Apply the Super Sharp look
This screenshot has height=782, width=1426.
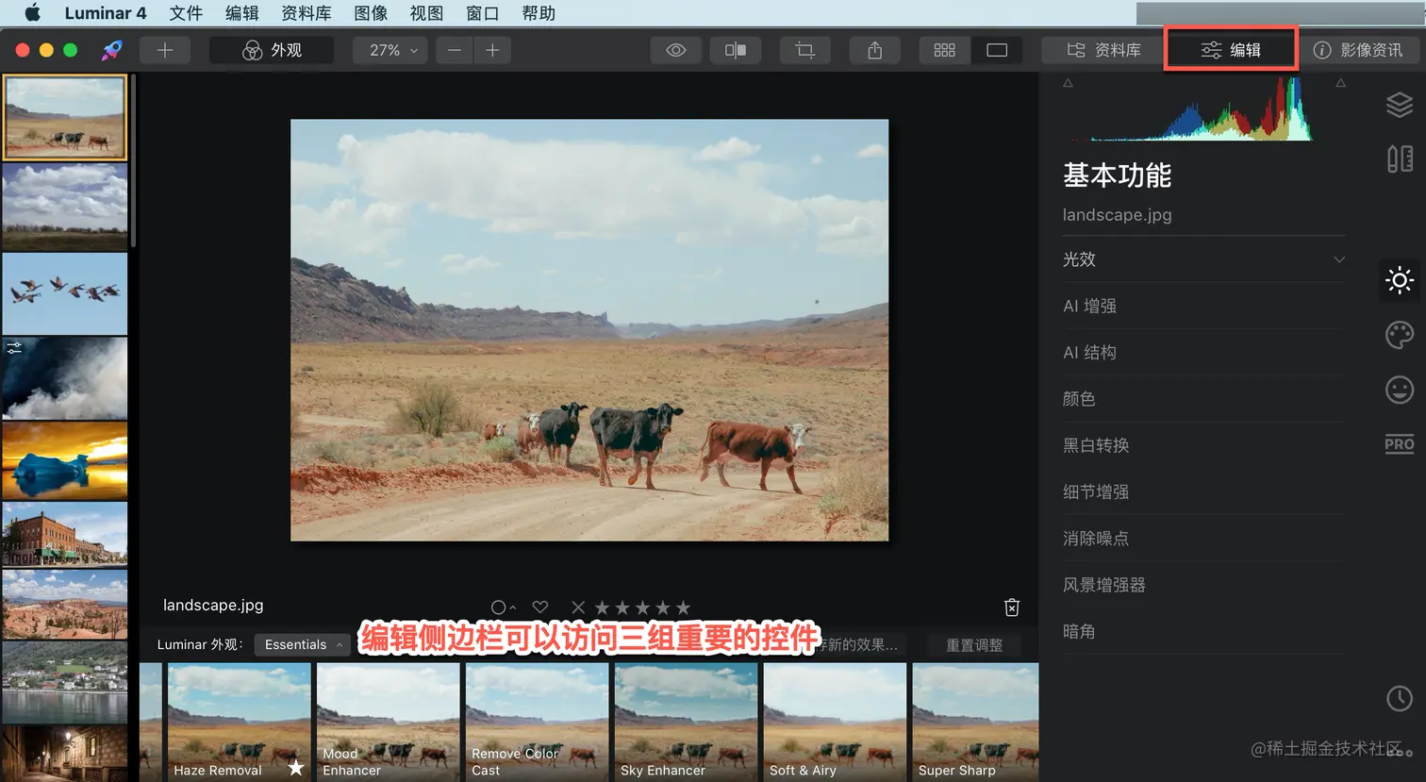[x=975, y=722]
